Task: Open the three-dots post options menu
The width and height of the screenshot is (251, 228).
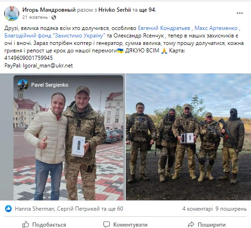Action: click(x=240, y=13)
